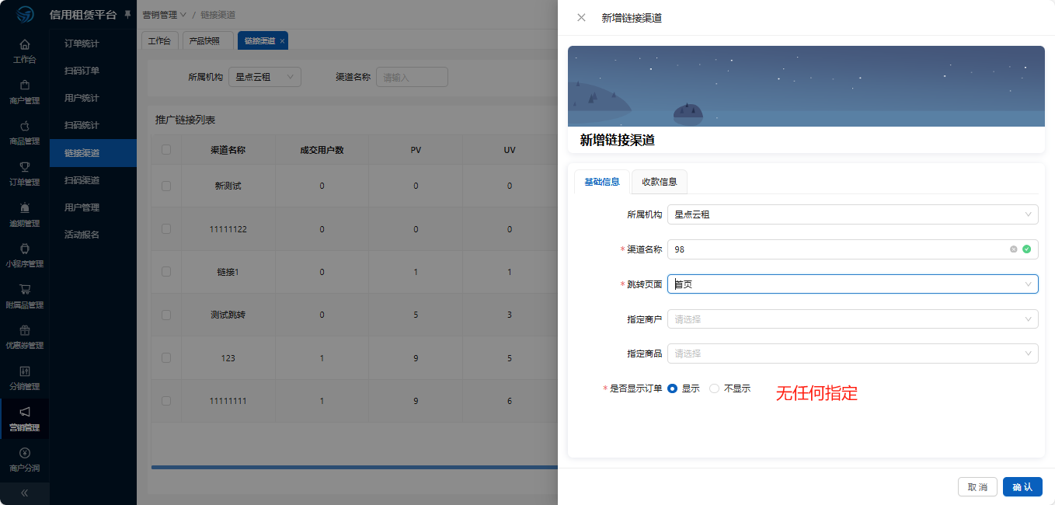Open 商户管理 bag icon in sidebar
This screenshot has width=1055, height=505.
pyautogui.click(x=25, y=85)
